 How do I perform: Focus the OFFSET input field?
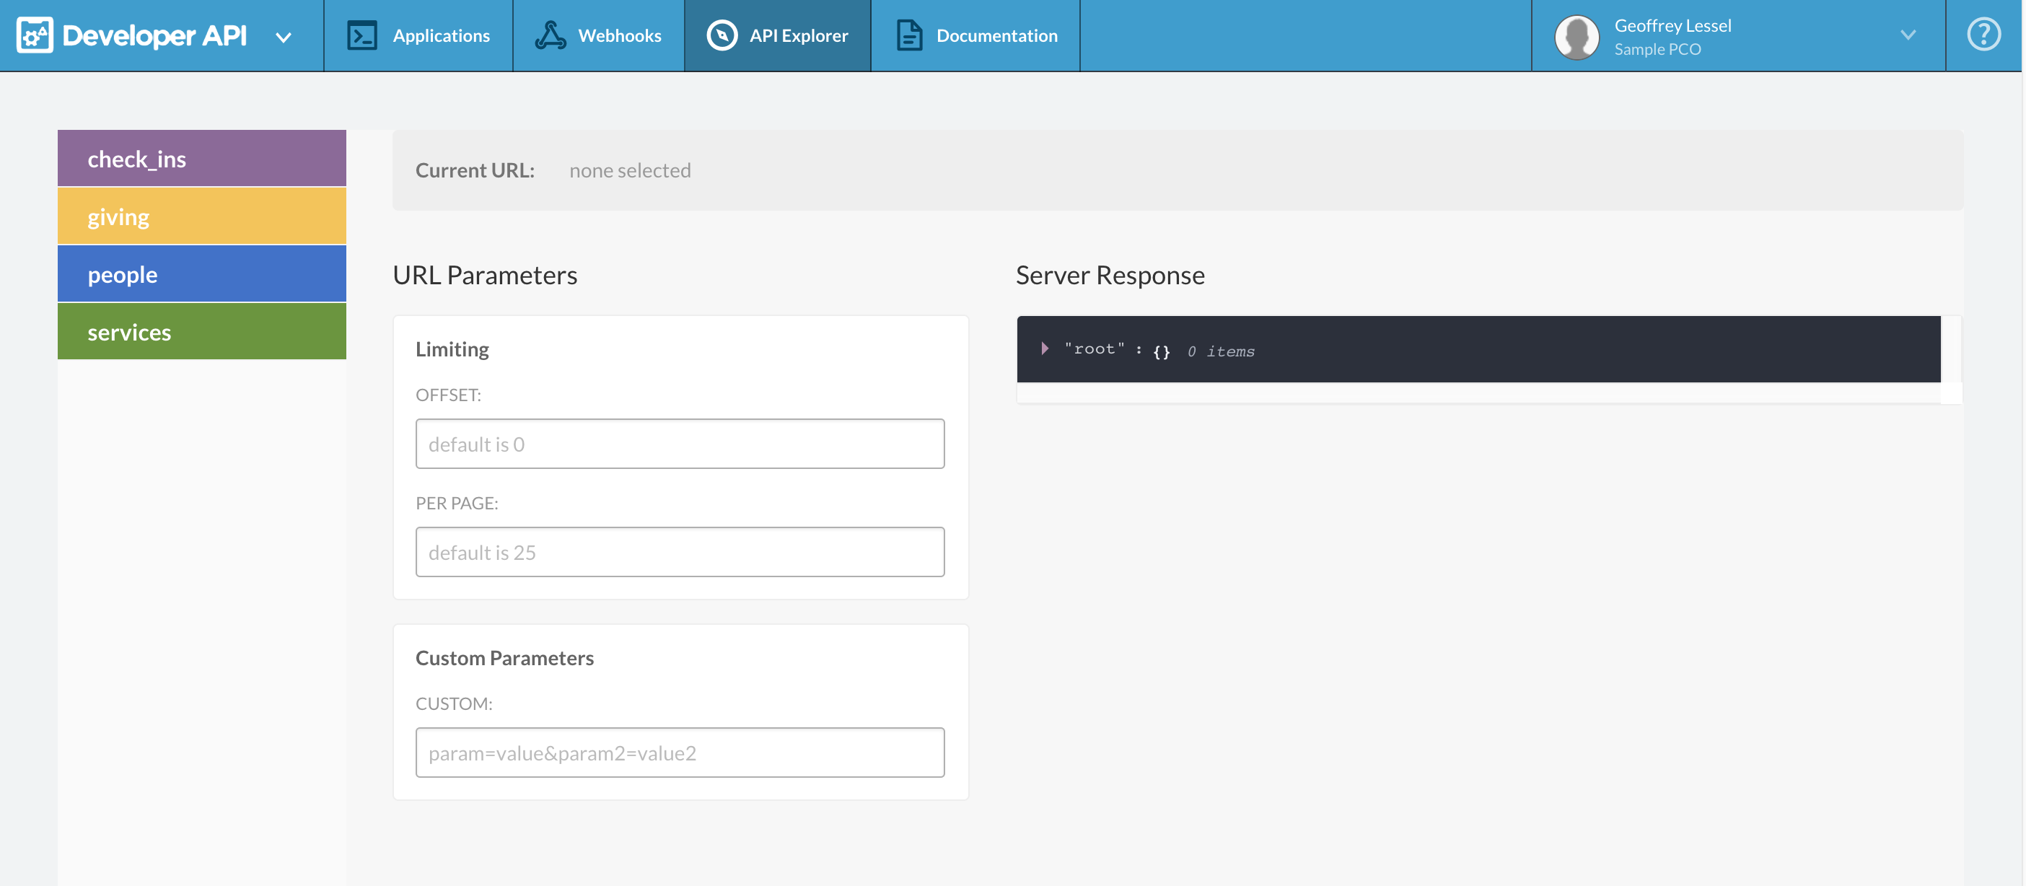pyautogui.click(x=680, y=444)
